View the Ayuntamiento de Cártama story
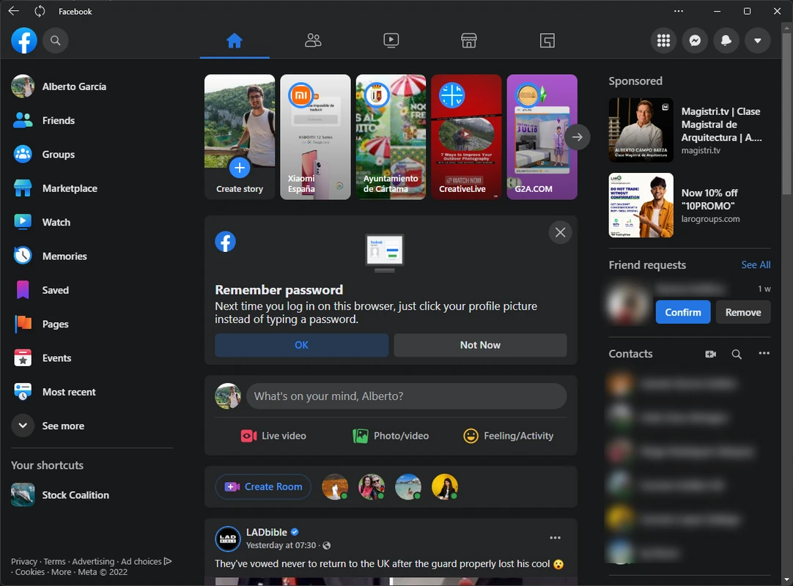793x586 pixels. pos(391,137)
